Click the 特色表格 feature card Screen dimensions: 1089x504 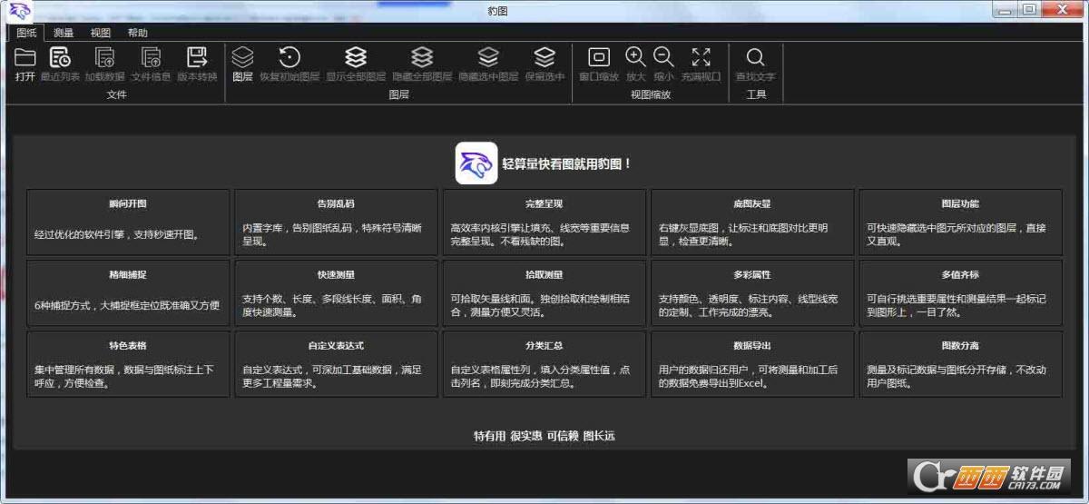(128, 364)
